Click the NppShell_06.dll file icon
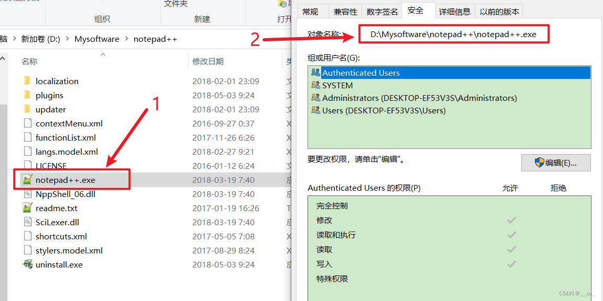The width and height of the screenshot is (603, 301). (27, 194)
